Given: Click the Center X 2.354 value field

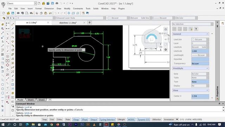Looking at the screenshot, I should pyautogui.click(x=200, y=96).
